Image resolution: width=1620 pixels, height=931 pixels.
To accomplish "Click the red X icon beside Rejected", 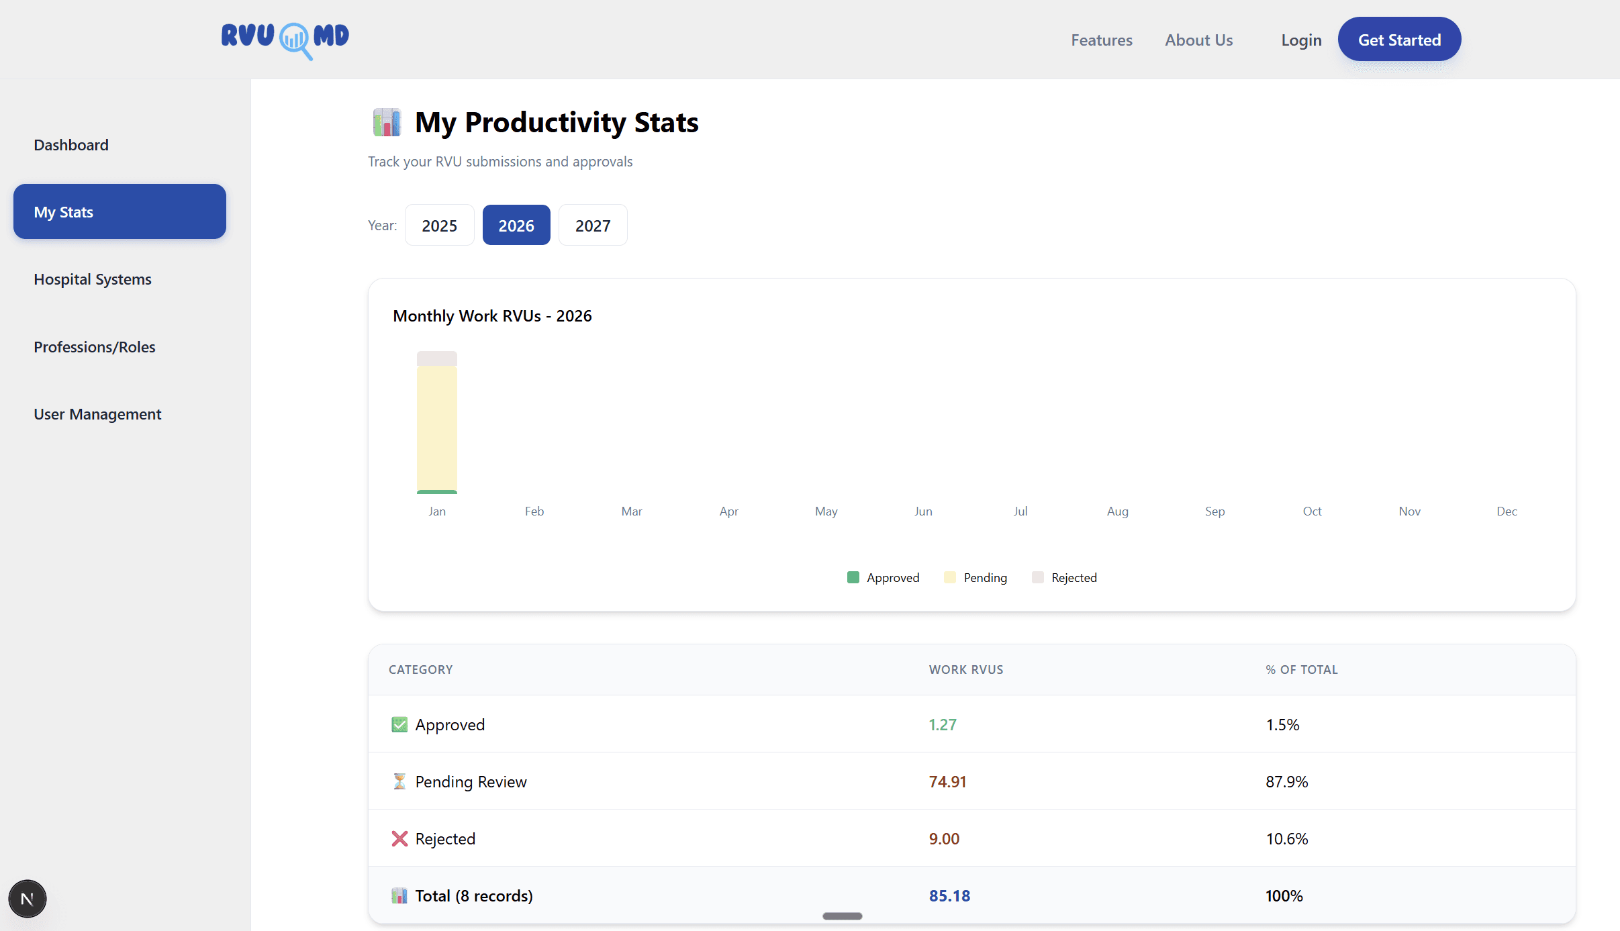I will coord(399,838).
